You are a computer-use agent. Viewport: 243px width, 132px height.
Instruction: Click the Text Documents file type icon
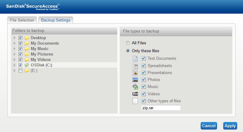pos(135,58)
